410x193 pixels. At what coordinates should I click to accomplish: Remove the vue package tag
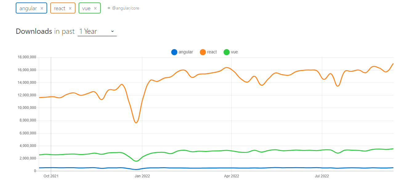tap(95, 8)
